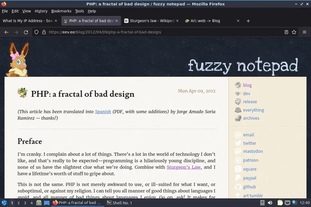Screen dimensions: 311x207
Task: Open the Bookmarks menu
Action: point(61,11)
